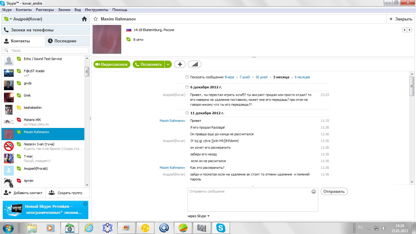
Task: Click the message 'Я его продал Razzagal'
Action: [207, 127]
